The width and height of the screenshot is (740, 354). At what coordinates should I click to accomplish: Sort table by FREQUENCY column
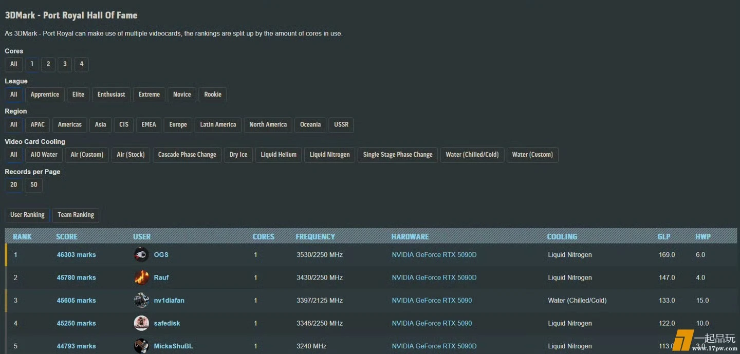point(316,237)
